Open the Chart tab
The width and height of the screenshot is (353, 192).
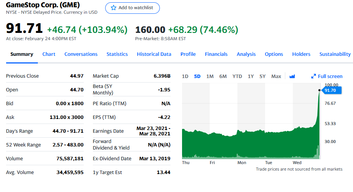49,54
